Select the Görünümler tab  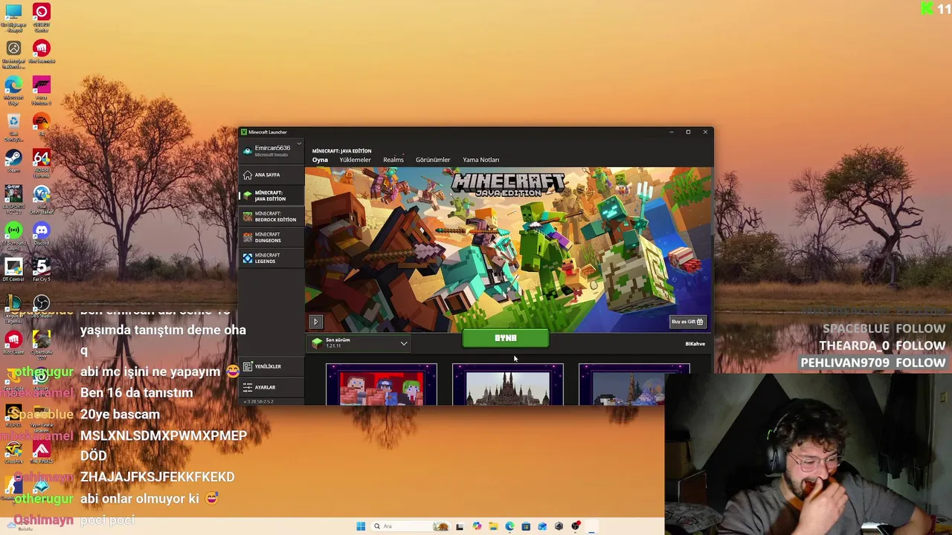pyautogui.click(x=433, y=160)
